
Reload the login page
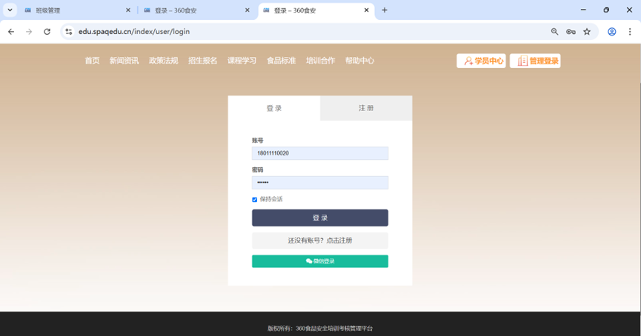47,32
